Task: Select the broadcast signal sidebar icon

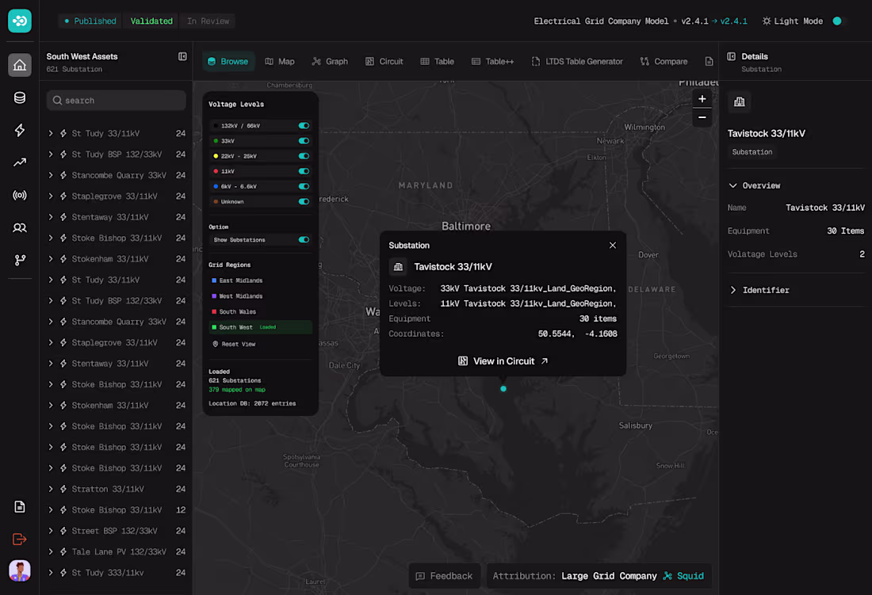Action: tap(20, 195)
